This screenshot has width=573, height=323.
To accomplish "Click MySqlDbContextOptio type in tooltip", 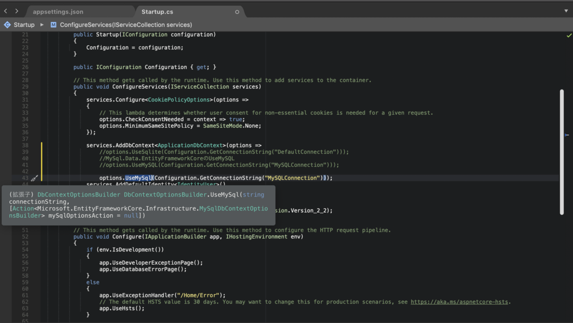I will tap(233, 209).
